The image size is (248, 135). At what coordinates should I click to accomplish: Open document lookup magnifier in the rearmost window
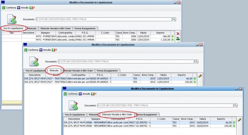(x=174, y=19)
